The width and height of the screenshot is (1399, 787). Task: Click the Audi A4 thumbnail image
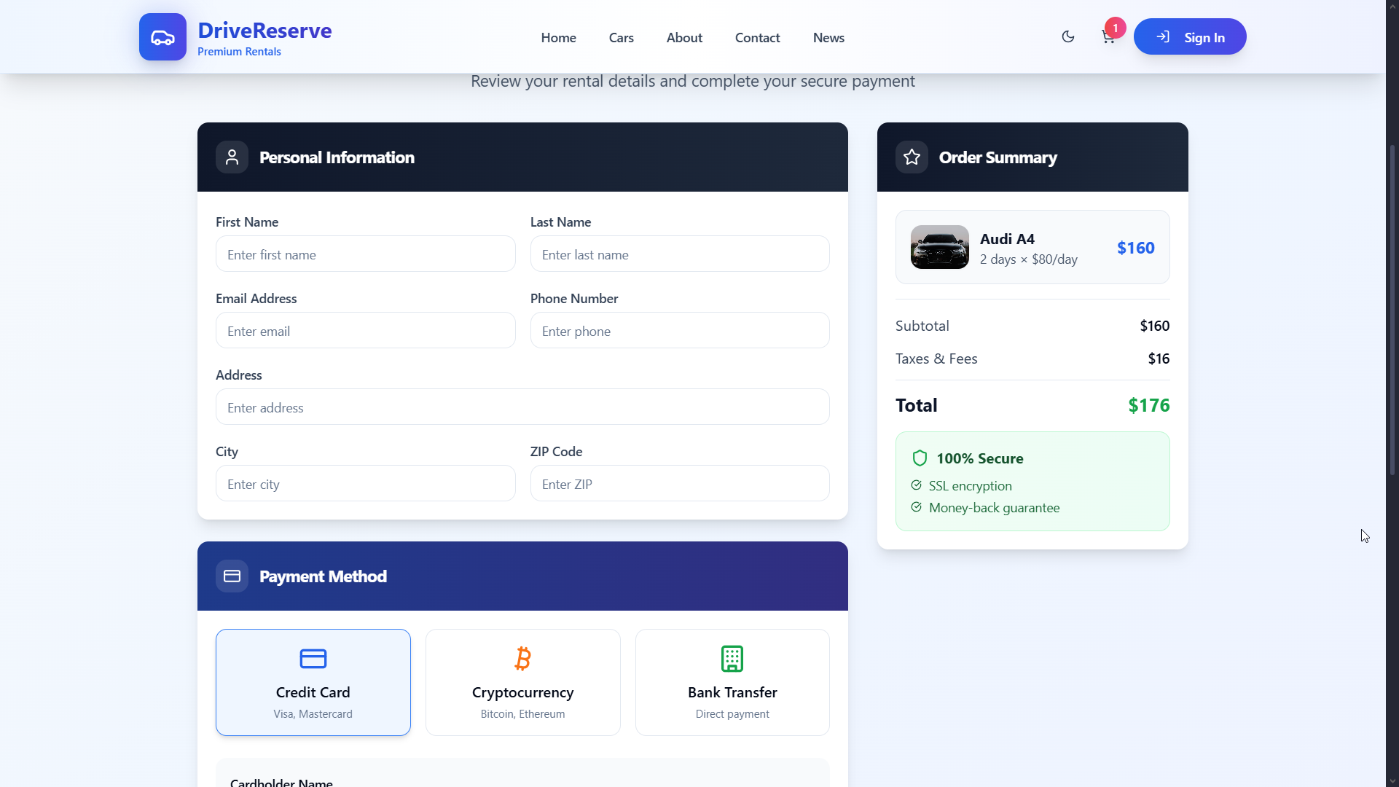coord(939,247)
